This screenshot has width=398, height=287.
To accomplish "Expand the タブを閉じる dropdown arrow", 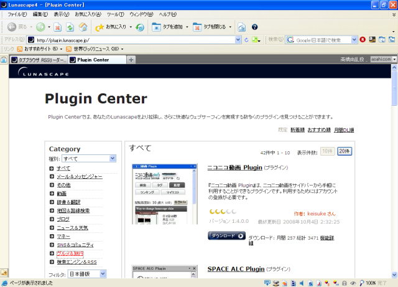I will [x=230, y=27].
